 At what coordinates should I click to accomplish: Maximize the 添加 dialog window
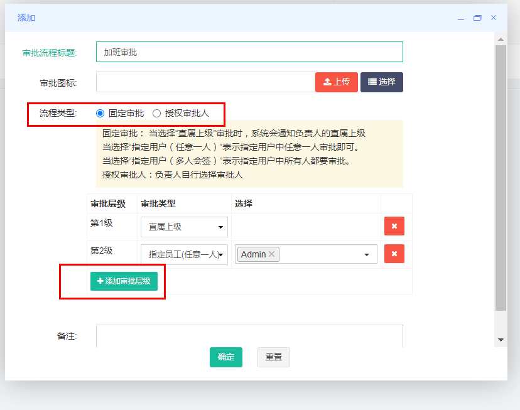(477, 18)
